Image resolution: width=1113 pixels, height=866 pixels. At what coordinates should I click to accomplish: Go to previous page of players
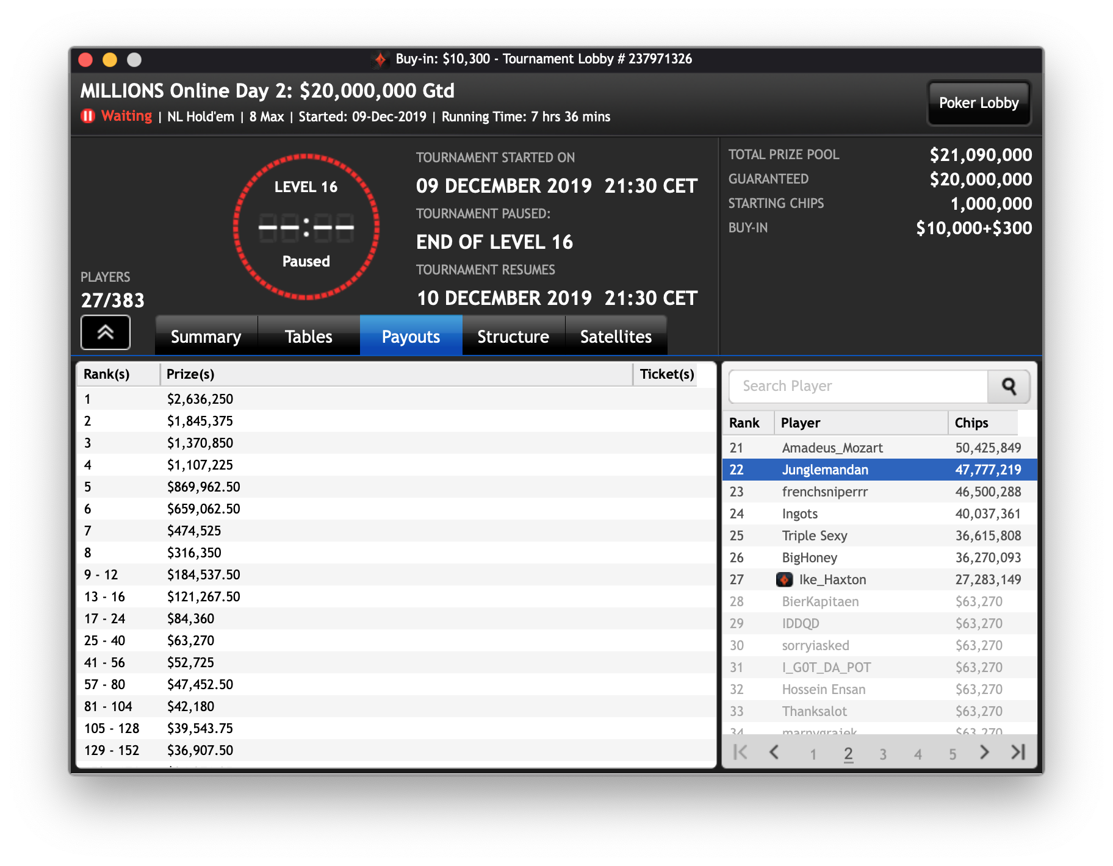tap(774, 753)
